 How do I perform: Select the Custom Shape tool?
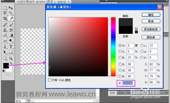tap(11, 52)
